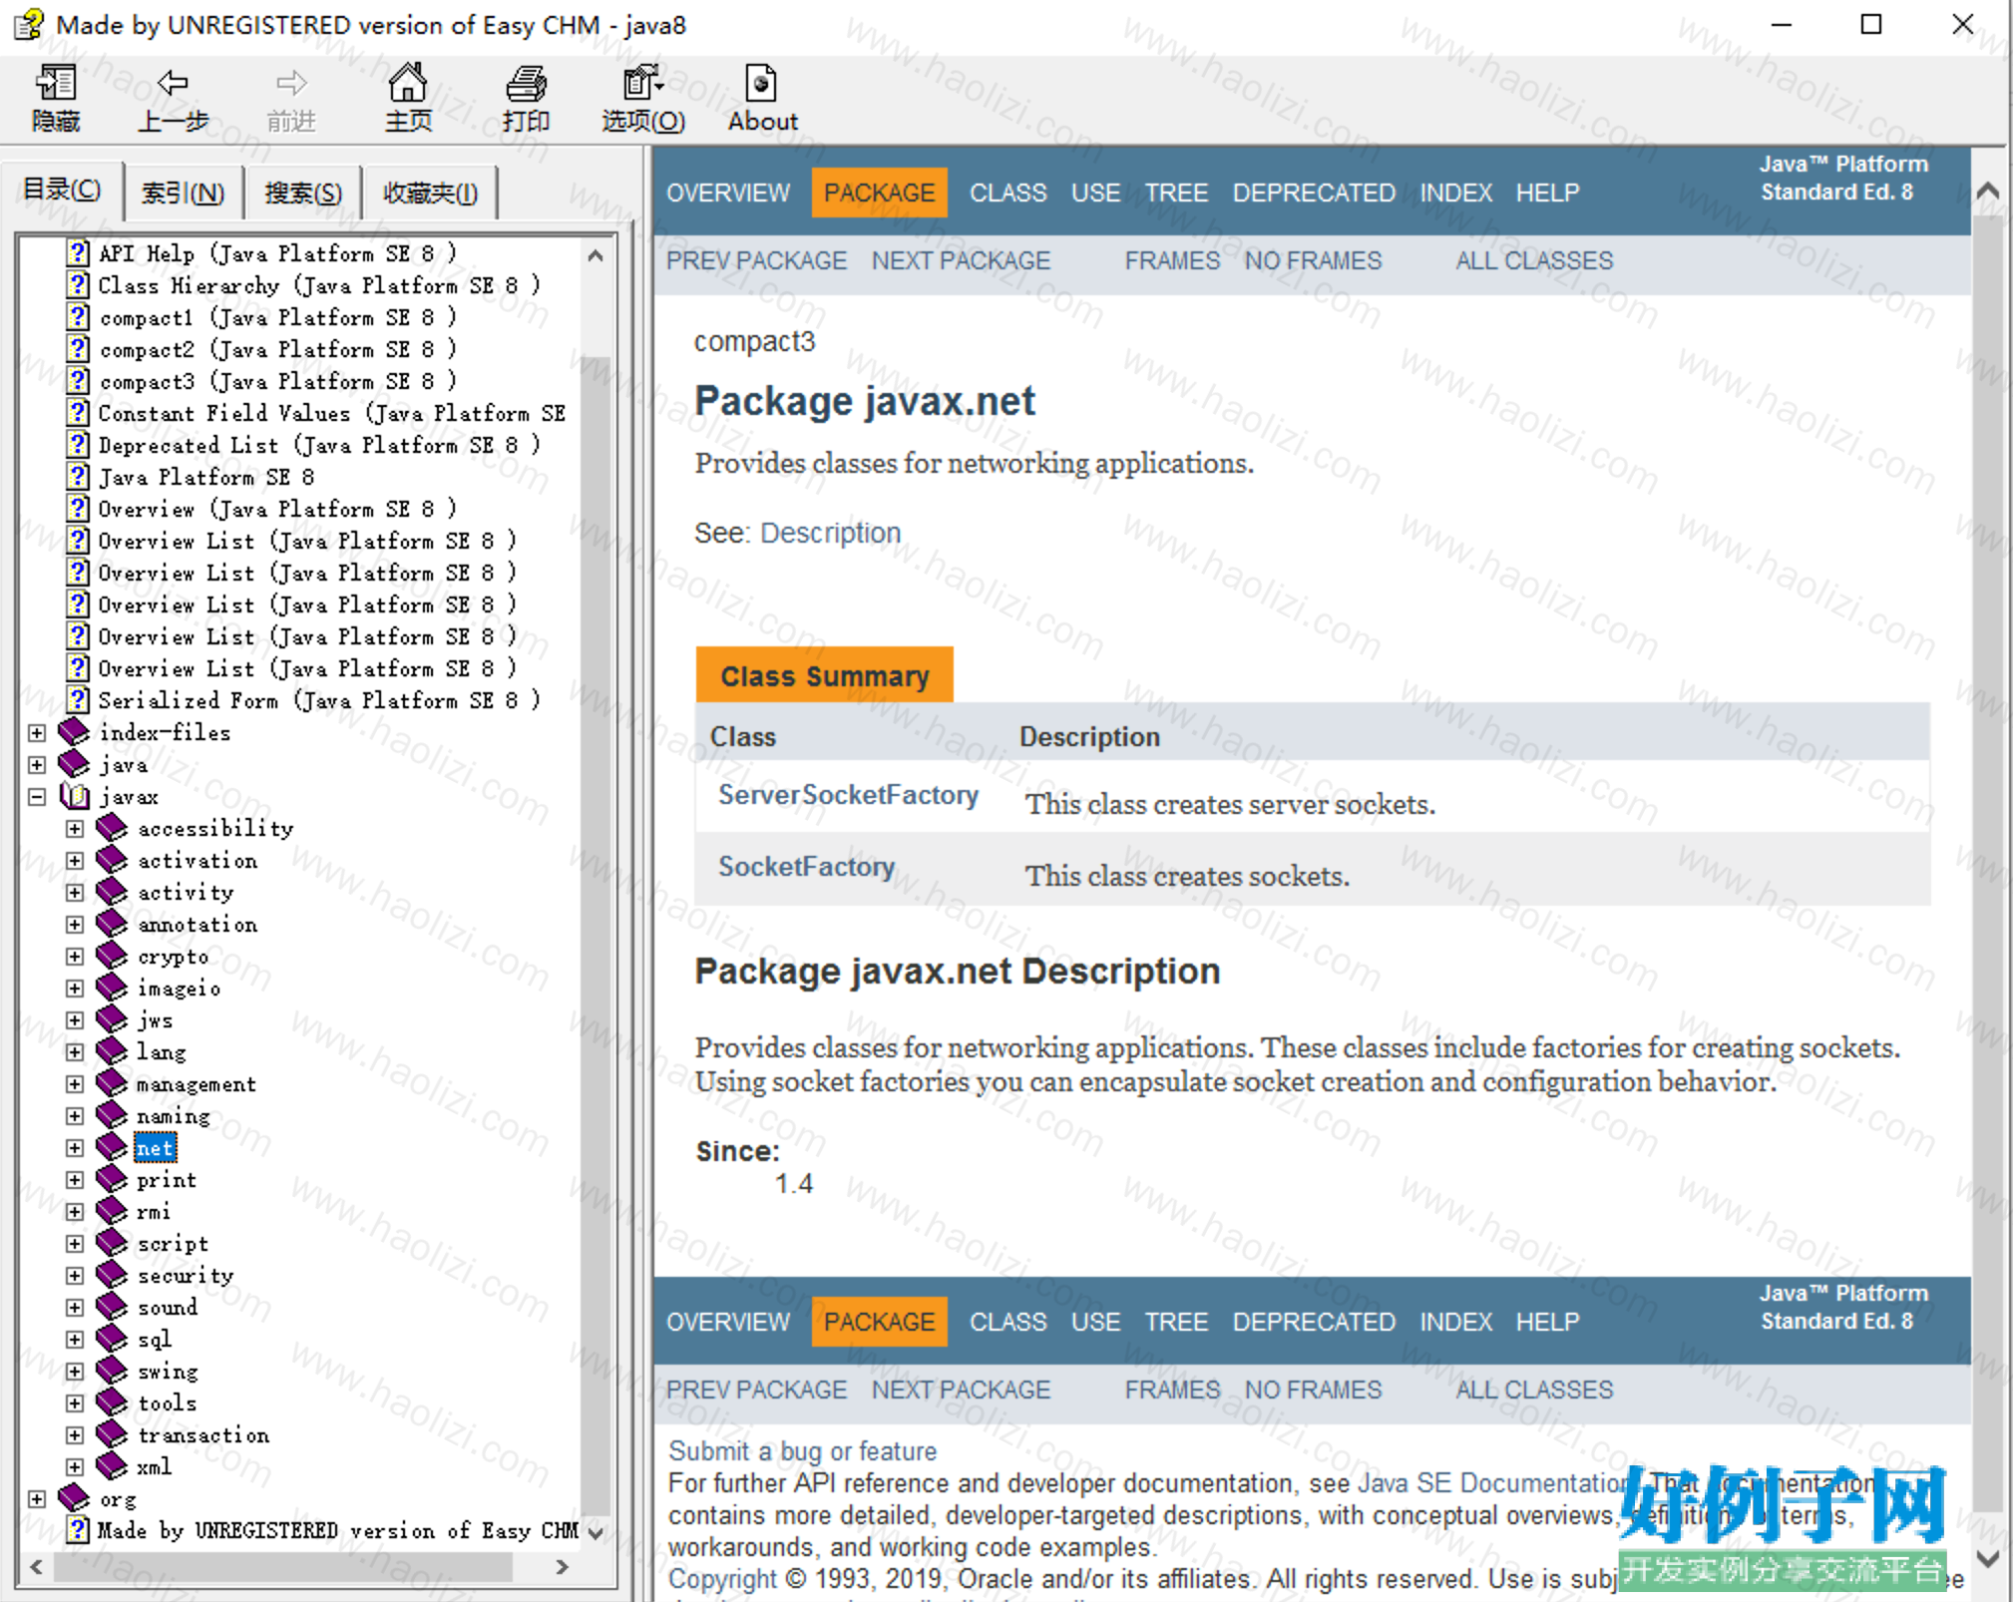Expand the sql package node

pos(75,1340)
